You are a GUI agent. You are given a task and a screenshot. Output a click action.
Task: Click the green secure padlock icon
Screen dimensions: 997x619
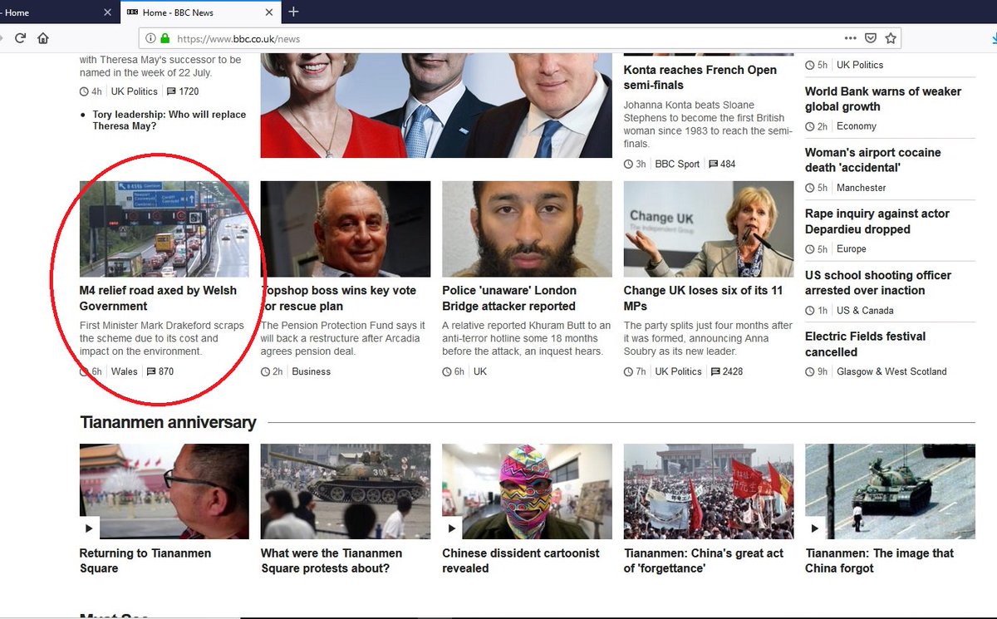click(x=165, y=38)
